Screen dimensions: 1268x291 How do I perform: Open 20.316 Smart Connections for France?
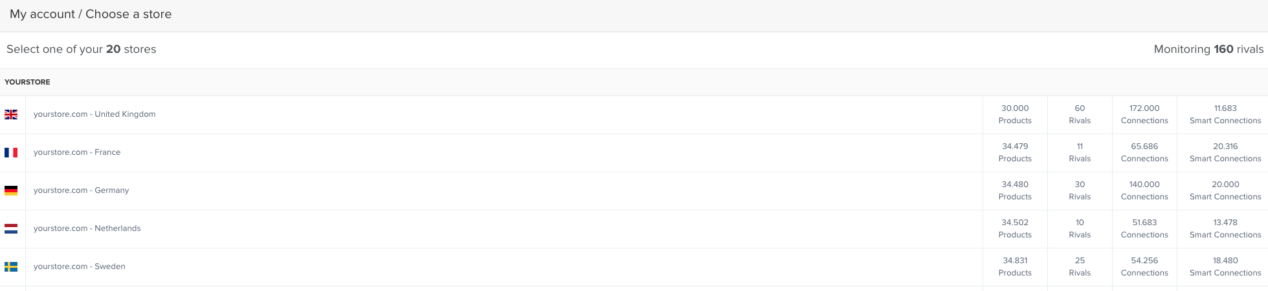coord(1225,152)
